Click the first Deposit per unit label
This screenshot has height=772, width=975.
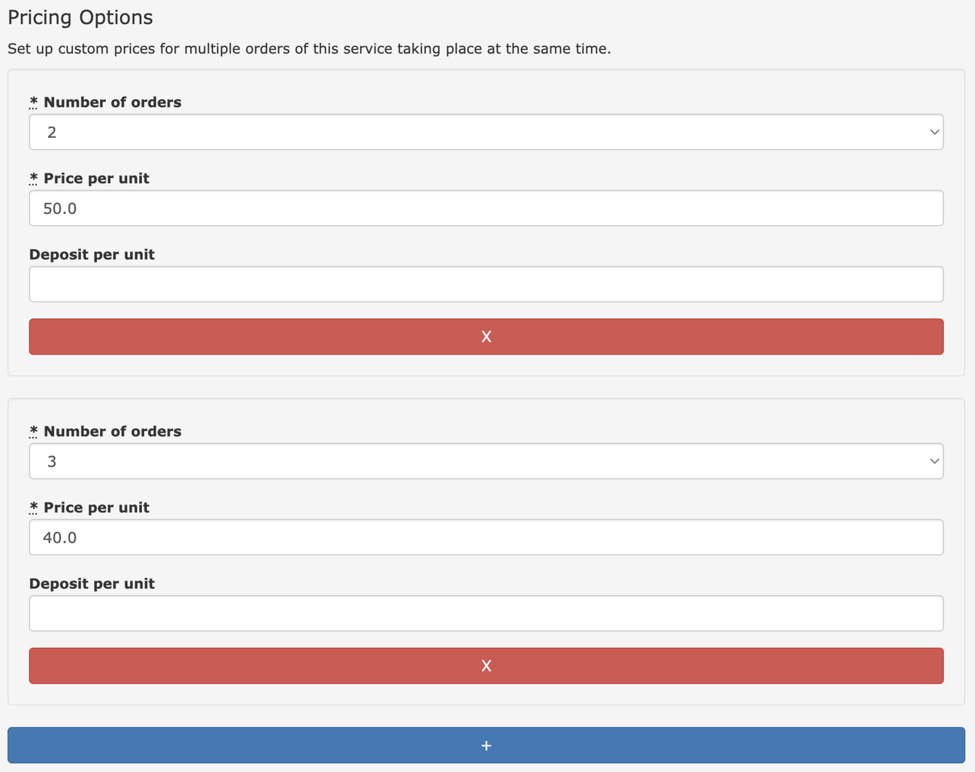click(x=92, y=254)
